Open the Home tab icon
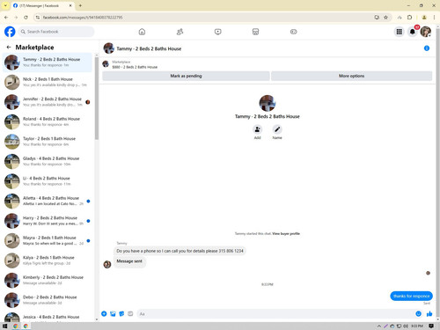 click(142, 32)
